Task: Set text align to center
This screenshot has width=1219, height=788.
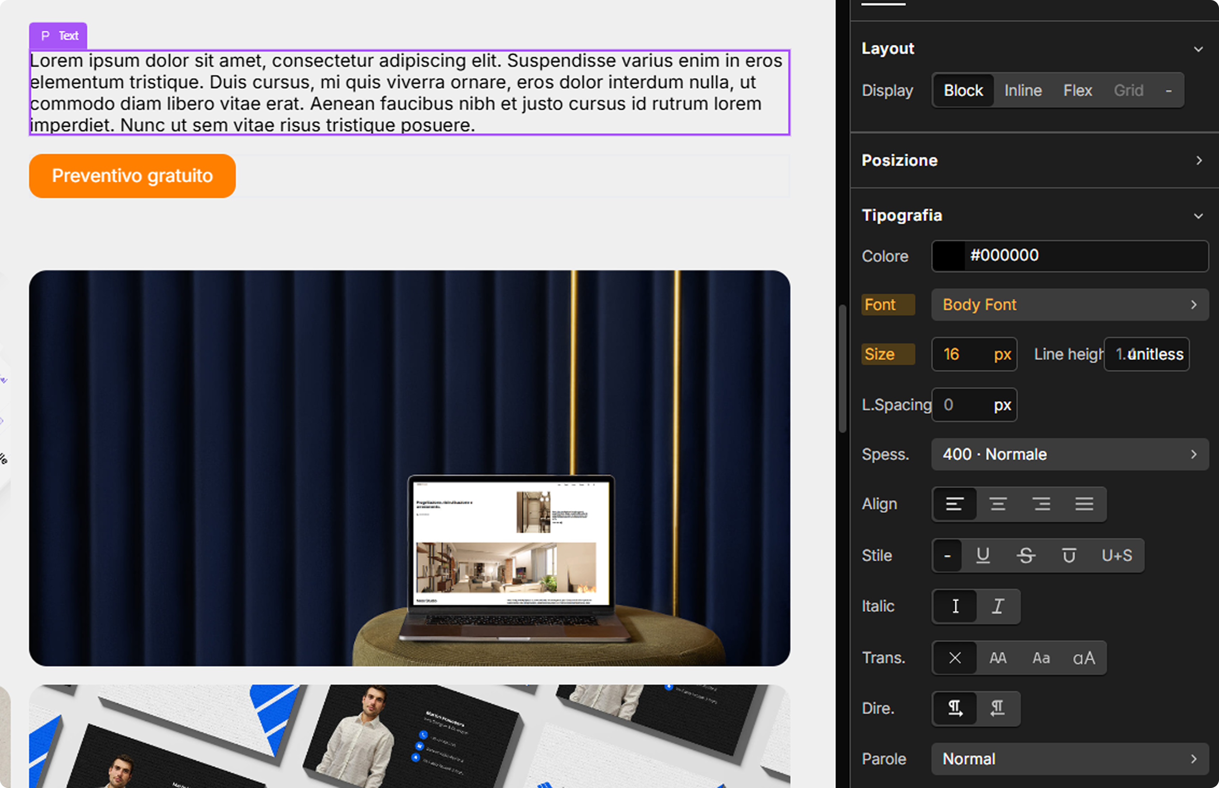Action: point(998,504)
